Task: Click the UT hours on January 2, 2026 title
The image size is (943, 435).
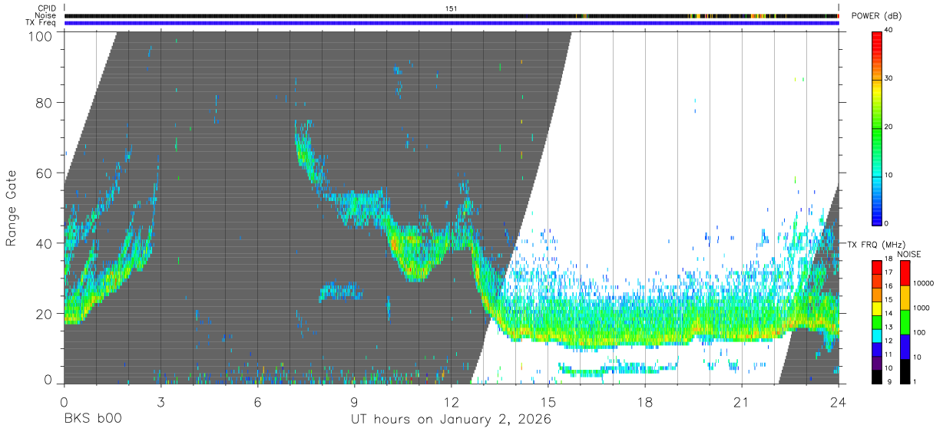Action: (452, 420)
